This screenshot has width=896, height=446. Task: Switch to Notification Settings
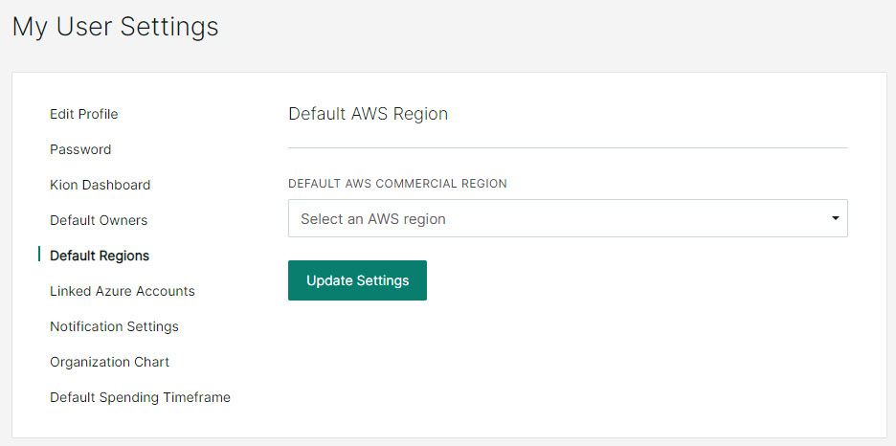114,326
